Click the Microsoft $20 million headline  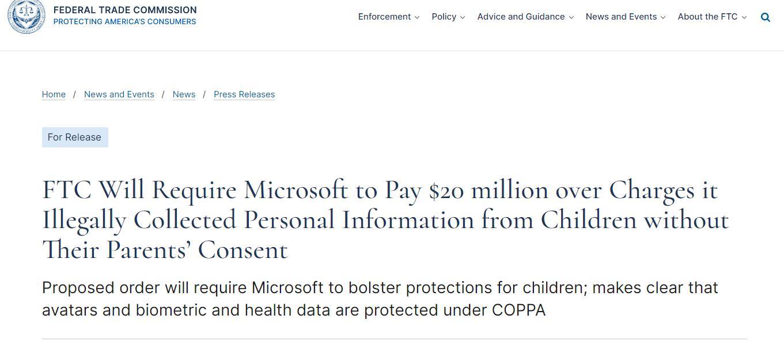(x=385, y=220)
